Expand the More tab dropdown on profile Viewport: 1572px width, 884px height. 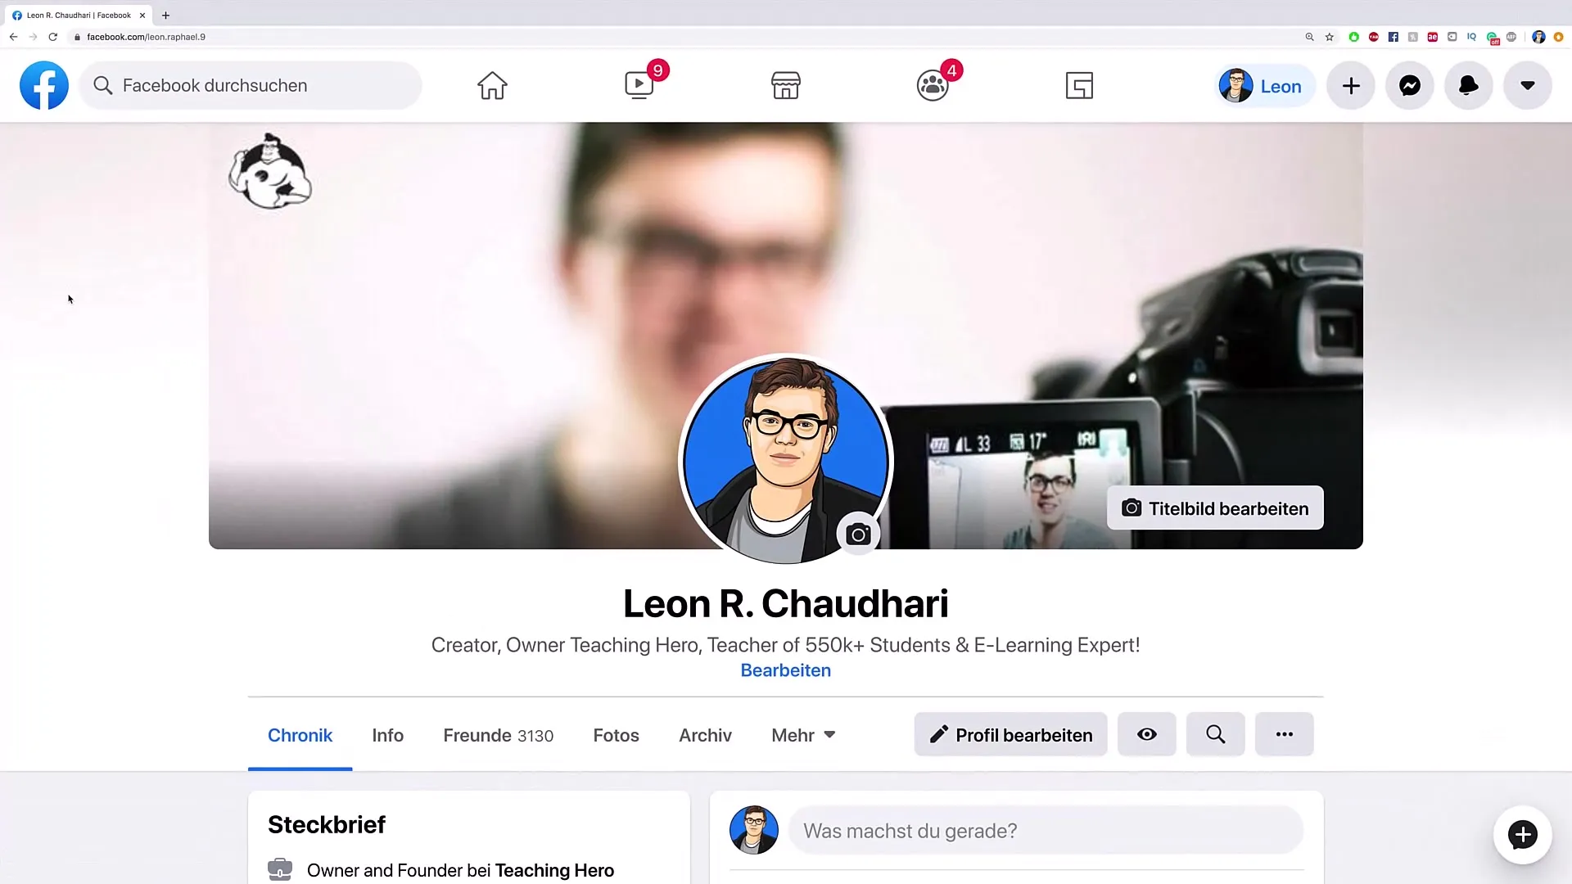point(802,734)
